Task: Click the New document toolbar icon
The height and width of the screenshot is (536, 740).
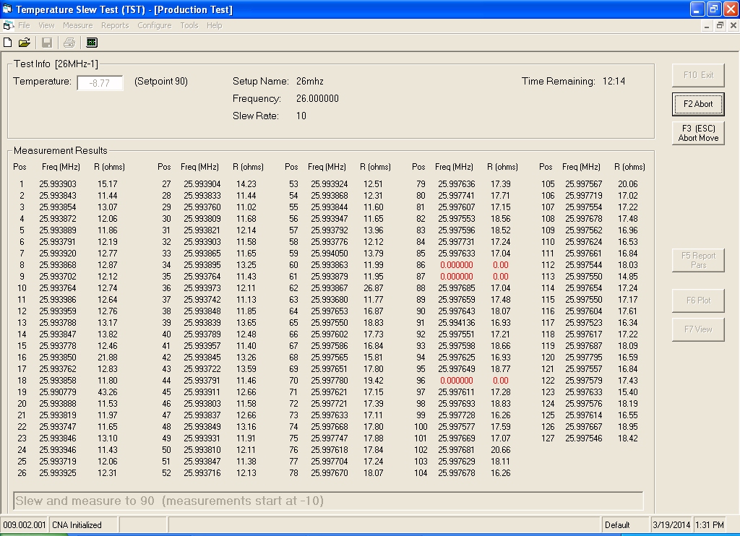Action: click(8, 43)
